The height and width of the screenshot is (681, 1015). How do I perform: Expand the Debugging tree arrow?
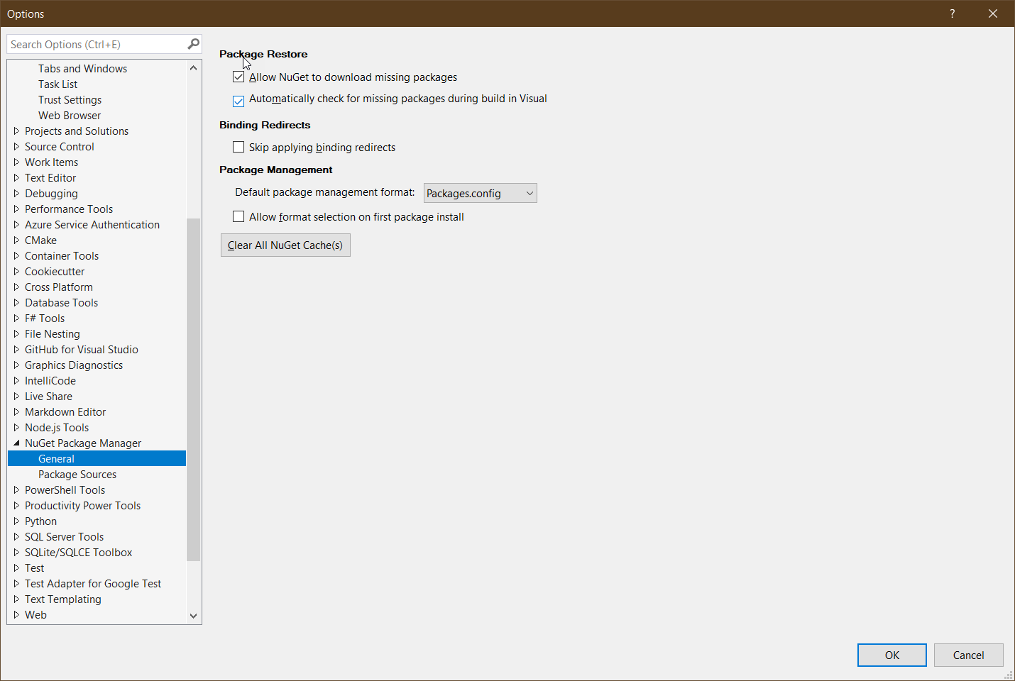pyautogui.click(x=16, y=194)
